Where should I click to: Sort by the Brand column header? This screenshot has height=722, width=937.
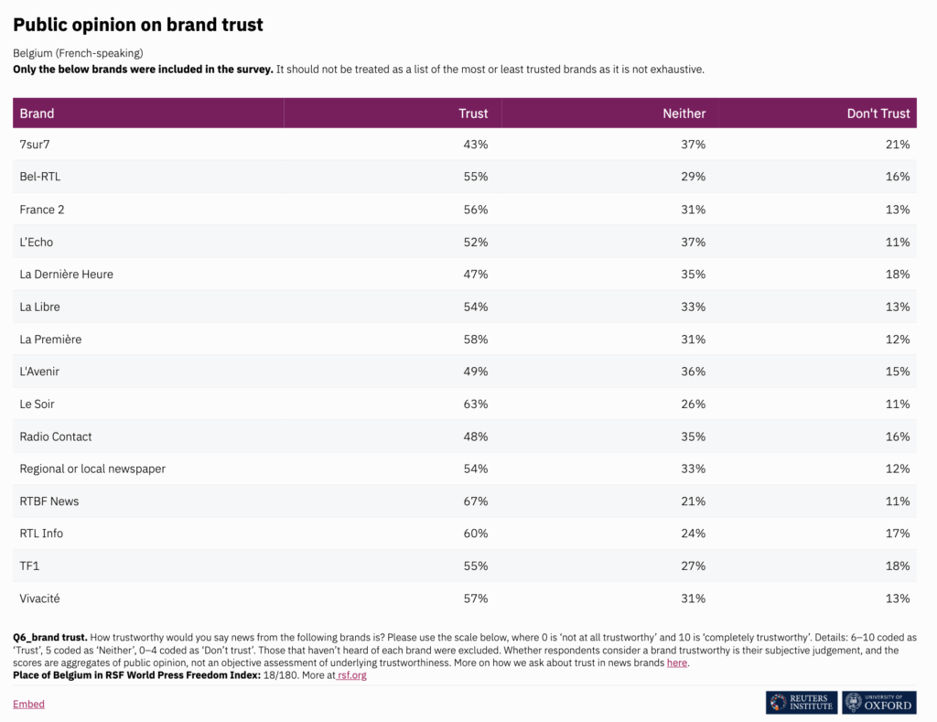[x=37, y=113]
